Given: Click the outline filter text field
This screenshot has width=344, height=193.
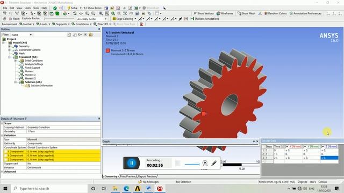Looking at the screenshot, I should point(50,35).
